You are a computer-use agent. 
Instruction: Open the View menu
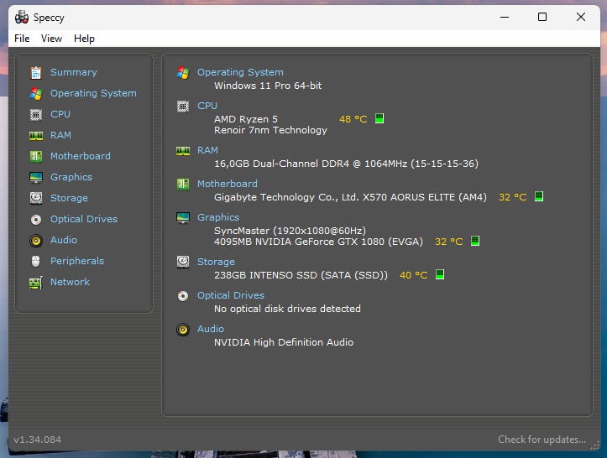point(51,39)
